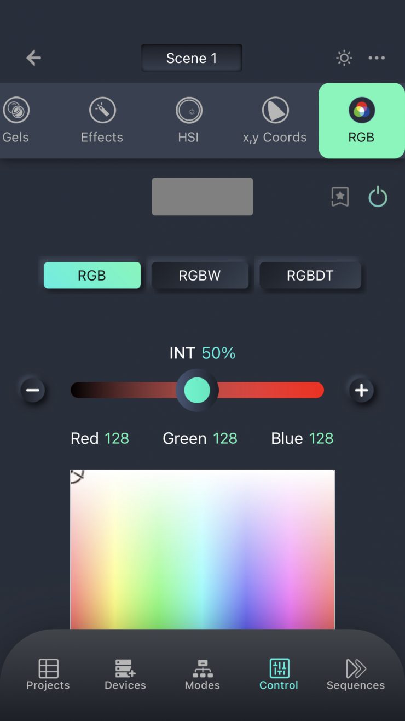
Task: Select the RGB channel option
Action: point(92,275)
